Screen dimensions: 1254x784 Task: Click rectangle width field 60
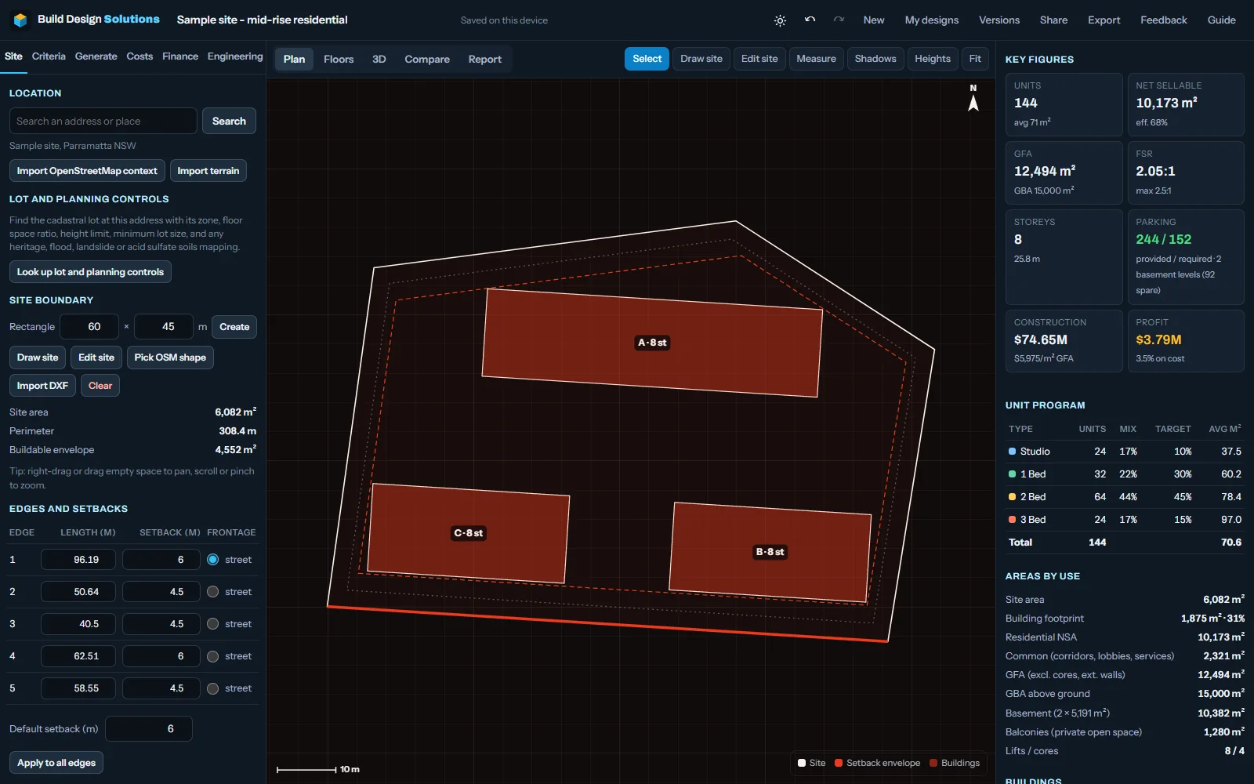pyautogui.click(x=89, y=327)
